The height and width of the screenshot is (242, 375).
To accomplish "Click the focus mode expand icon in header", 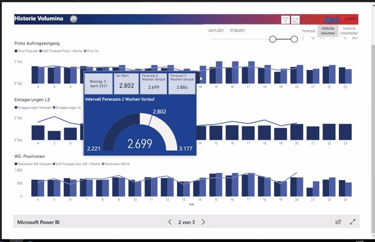I will click(295, 20).
